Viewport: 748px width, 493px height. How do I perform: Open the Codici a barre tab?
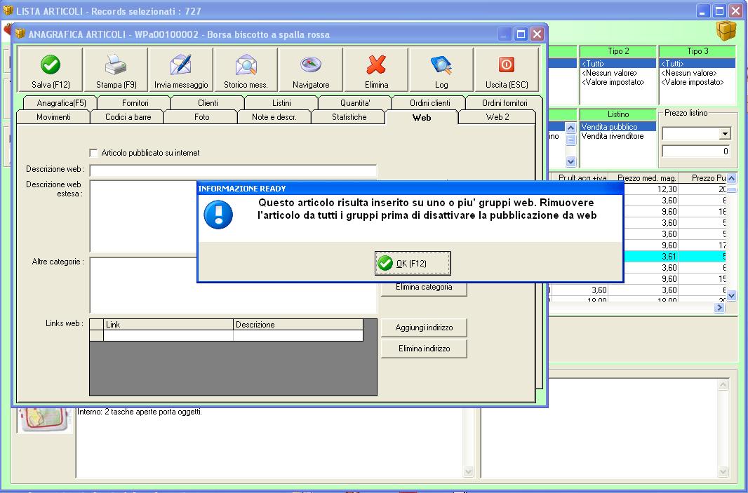[128, 117]
